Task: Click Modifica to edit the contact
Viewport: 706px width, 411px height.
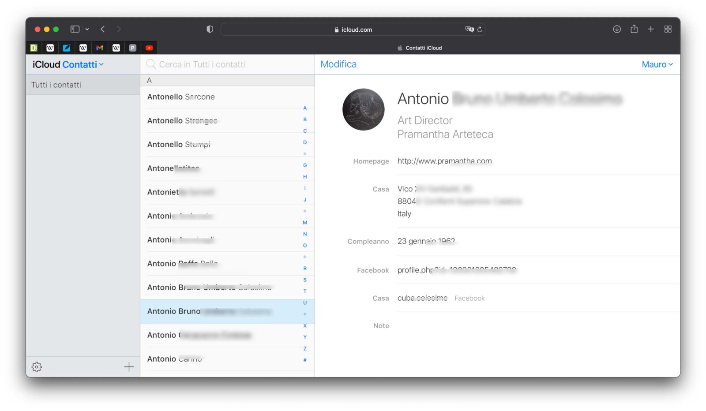Action: point(338,64)
